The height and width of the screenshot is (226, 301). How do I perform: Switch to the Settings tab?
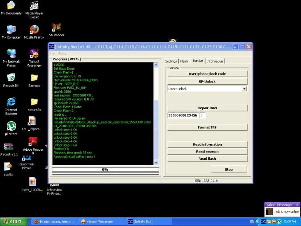(171, 61)
